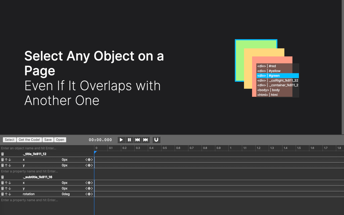
Task: Click the timeline ruler at 1 second
Action: click(x=230, y=148)
